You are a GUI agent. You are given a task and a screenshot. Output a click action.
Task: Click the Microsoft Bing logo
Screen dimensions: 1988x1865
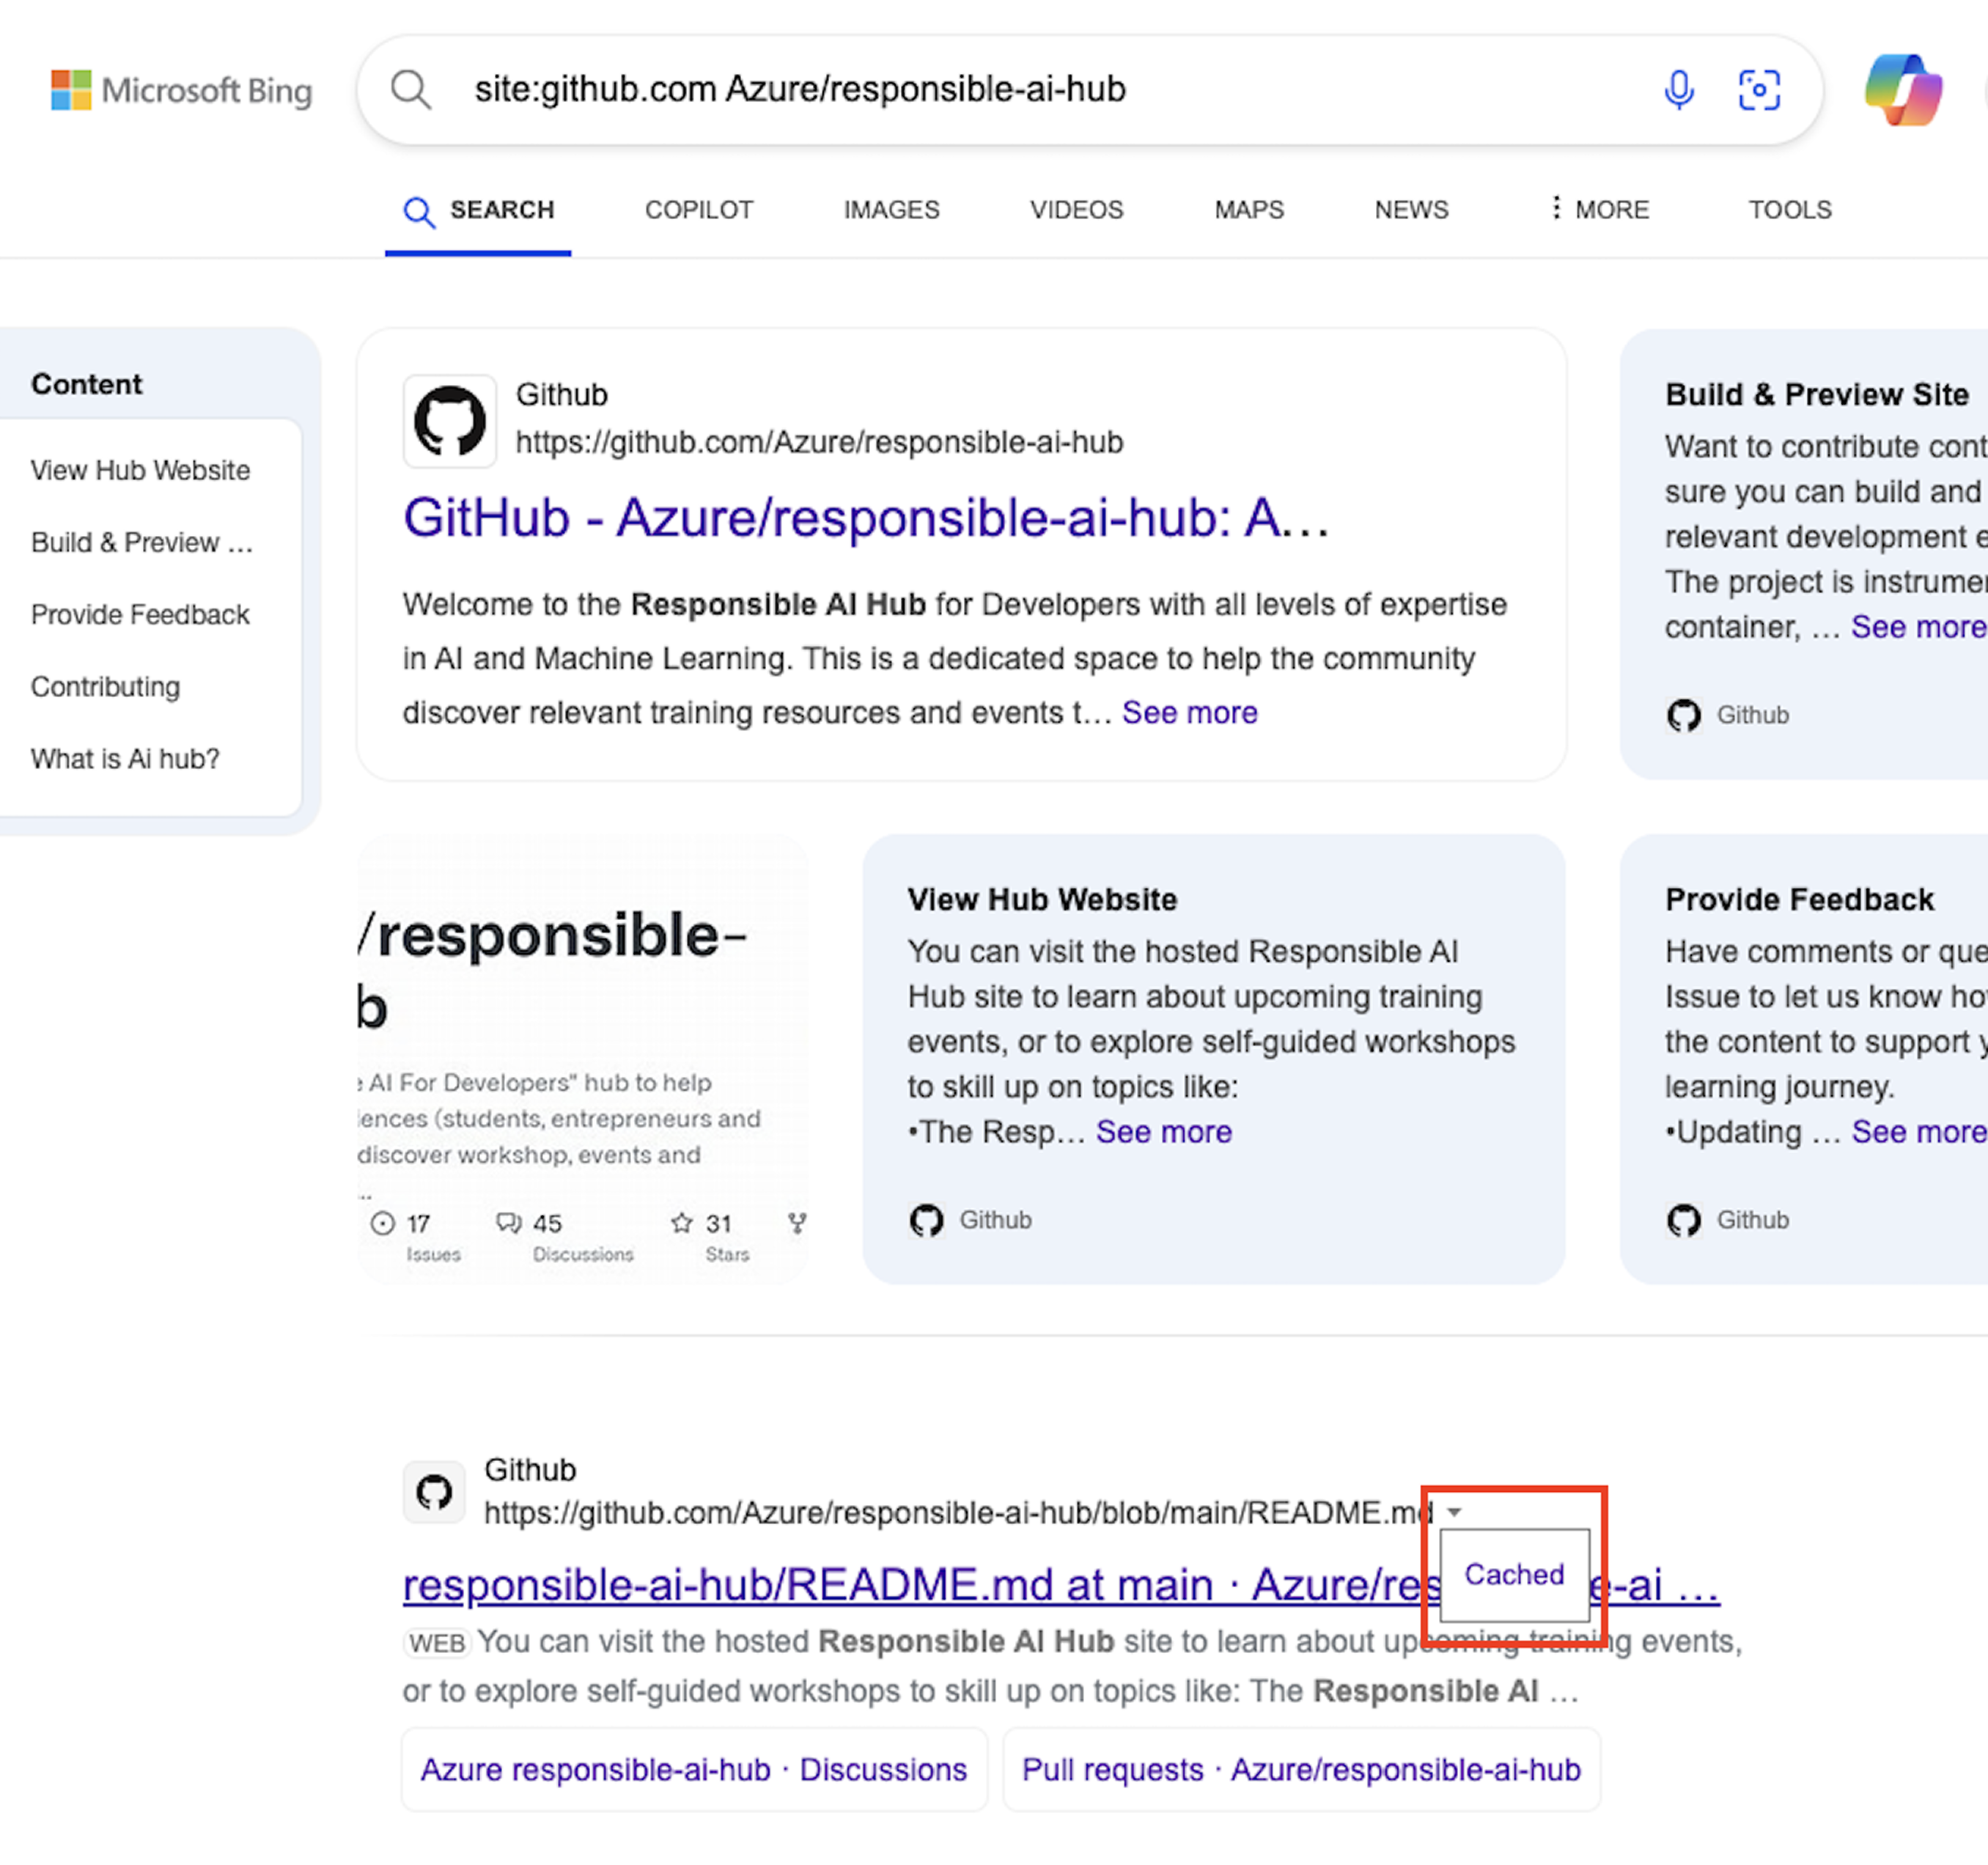pyautogui.click(x=181, y=91)
